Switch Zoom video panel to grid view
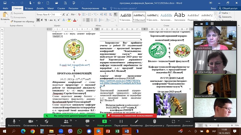 coord(212,24)
